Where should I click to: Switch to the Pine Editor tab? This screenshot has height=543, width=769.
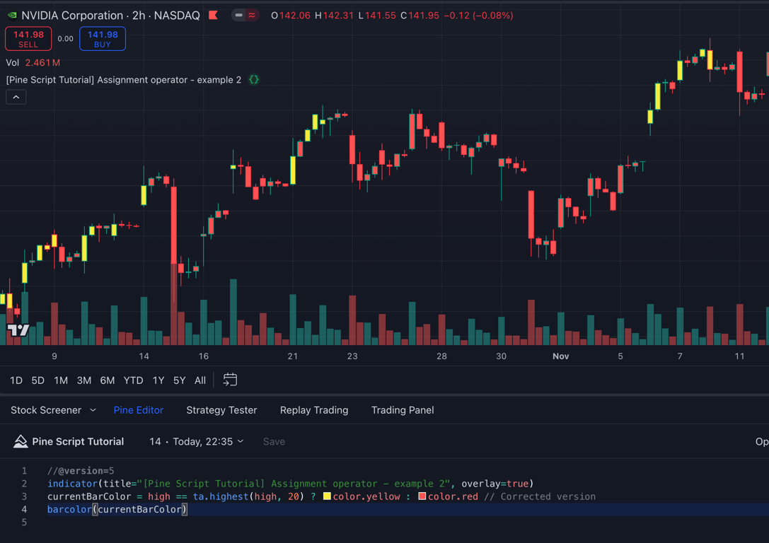138,410
